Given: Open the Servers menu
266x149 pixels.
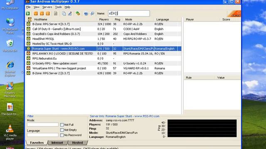Looking at the screenshot, I should [47, 7].
